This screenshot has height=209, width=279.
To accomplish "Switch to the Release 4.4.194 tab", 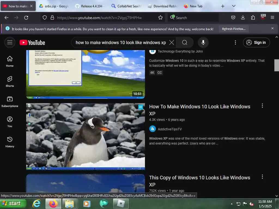I will click(90, 6).
